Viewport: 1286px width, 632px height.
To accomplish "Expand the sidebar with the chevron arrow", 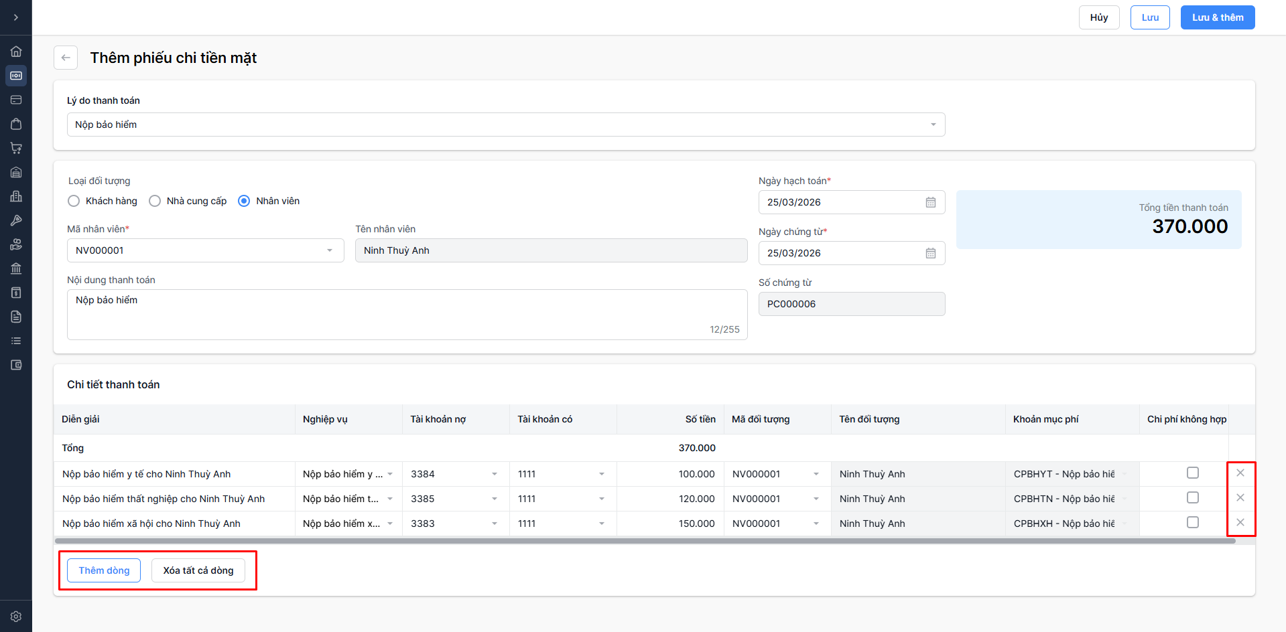I will [x=16, y=17].
